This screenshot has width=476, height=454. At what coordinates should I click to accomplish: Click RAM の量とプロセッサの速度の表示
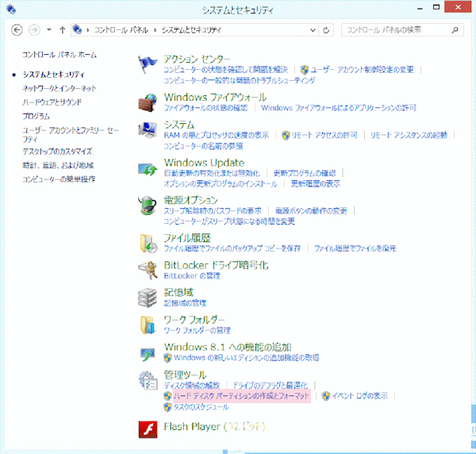[217, 135]
